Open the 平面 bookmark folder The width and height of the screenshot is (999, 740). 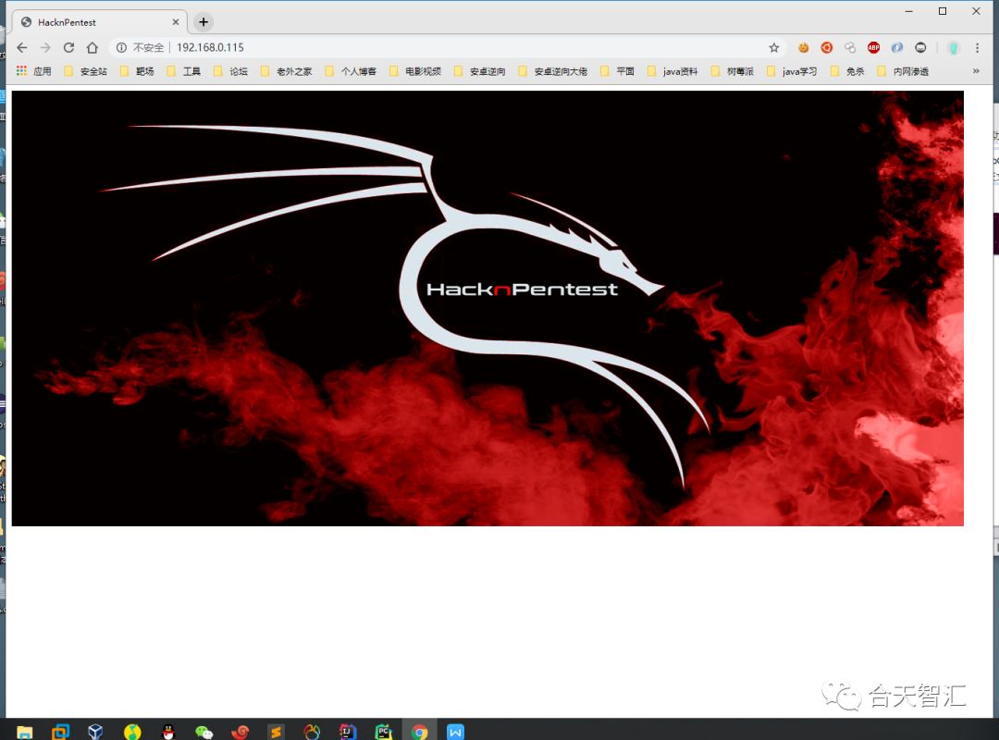(x=617, y=71)
